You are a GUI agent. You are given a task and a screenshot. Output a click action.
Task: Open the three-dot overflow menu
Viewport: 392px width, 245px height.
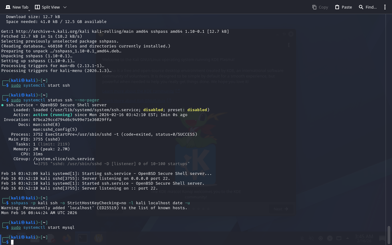[x=385, y=7]
